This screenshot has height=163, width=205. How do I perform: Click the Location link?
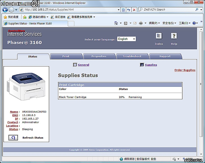point(12,126)
